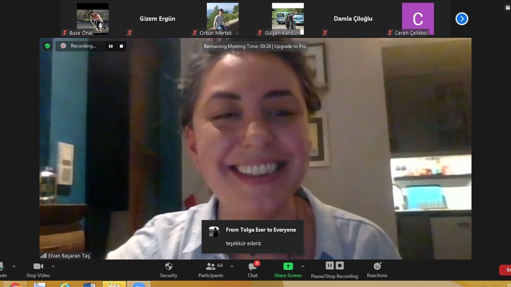Expand the Share Screen options arrow

click(x=303, y=266)
